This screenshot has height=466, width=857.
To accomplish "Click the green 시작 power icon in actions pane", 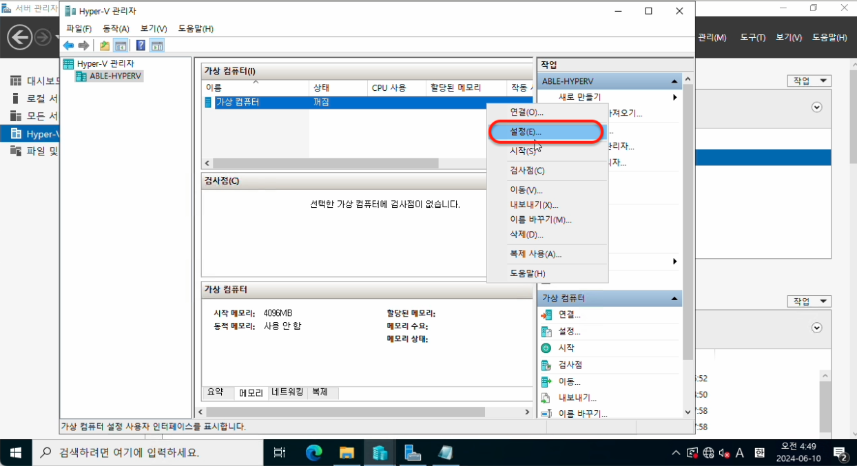I will point(547,348).
